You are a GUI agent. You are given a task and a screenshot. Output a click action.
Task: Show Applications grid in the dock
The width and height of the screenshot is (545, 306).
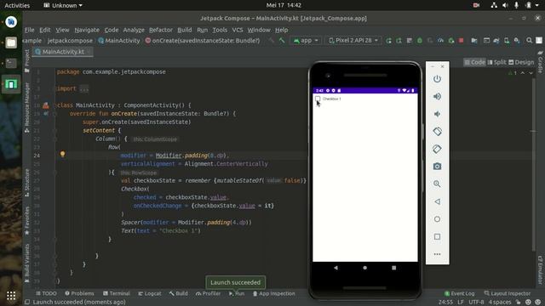(11, 296)
